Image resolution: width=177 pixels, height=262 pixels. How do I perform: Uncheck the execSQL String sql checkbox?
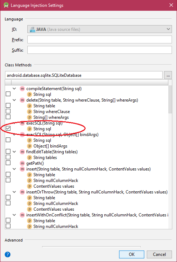click(x=8, y=128)
